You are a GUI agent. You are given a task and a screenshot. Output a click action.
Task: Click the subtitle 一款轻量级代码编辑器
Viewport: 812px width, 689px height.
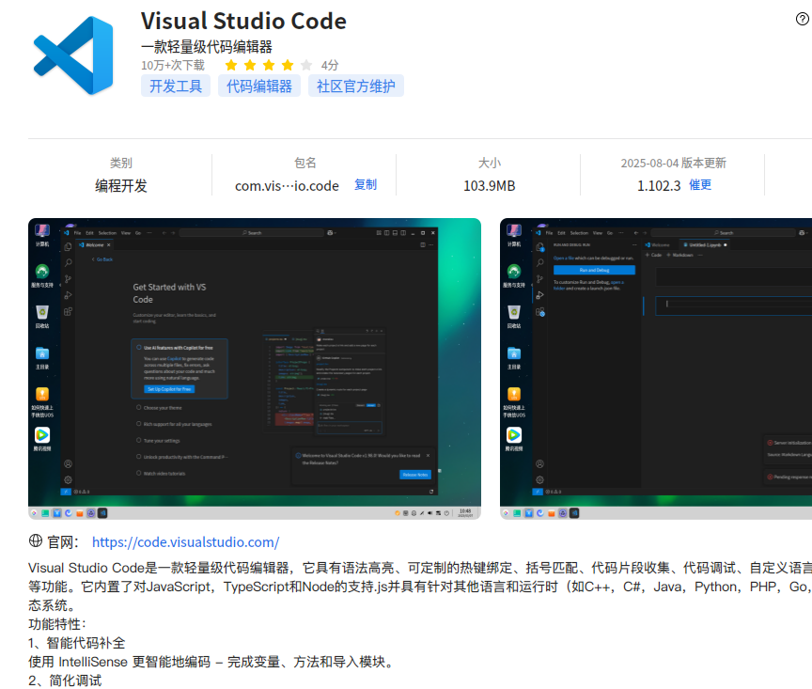coord(207,47)
